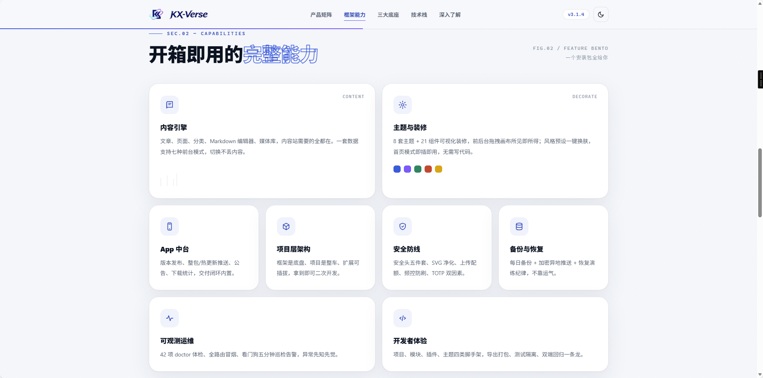The height and width of the screenshot is (378, 763).
Task: Open the 技术栈 nav link
Action: point(419,15)
